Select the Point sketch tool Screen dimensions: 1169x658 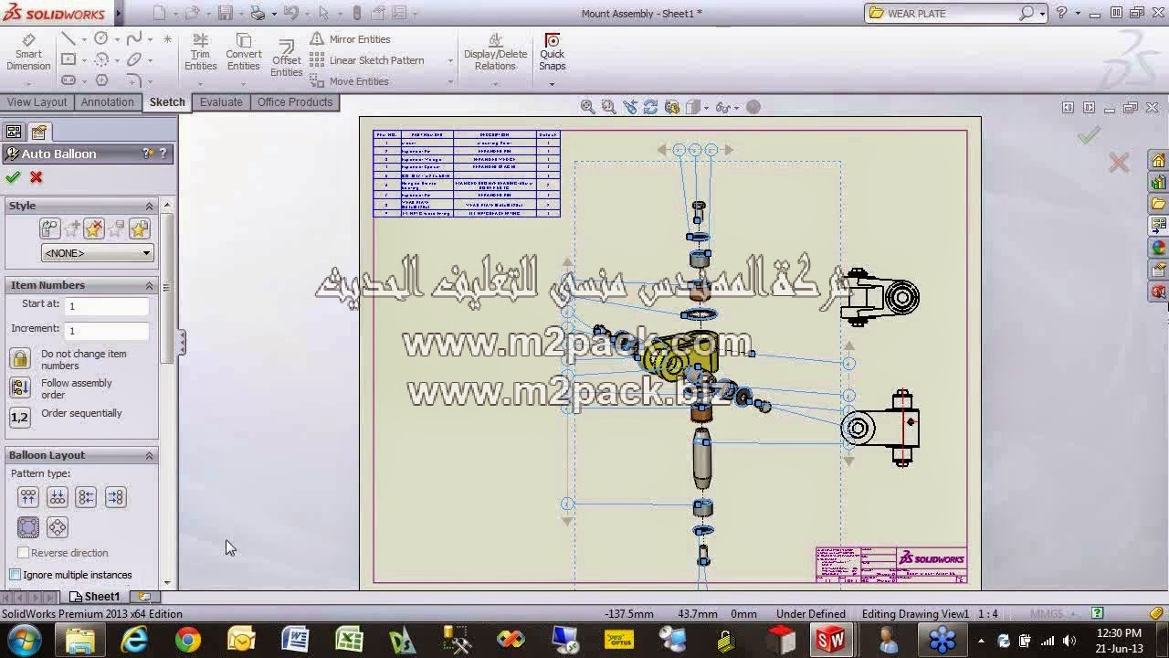[167, 38]
